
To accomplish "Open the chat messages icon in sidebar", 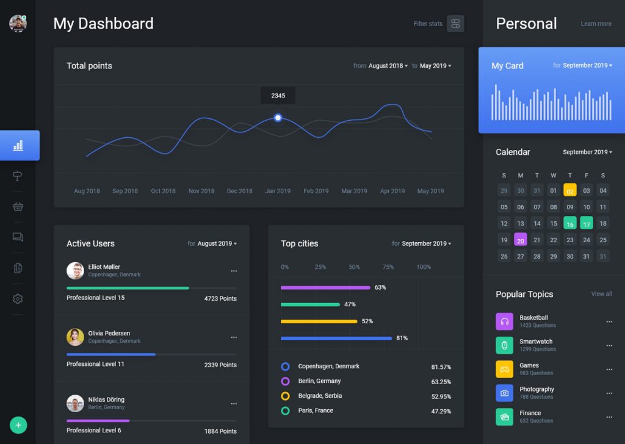I will coord(18,237).
